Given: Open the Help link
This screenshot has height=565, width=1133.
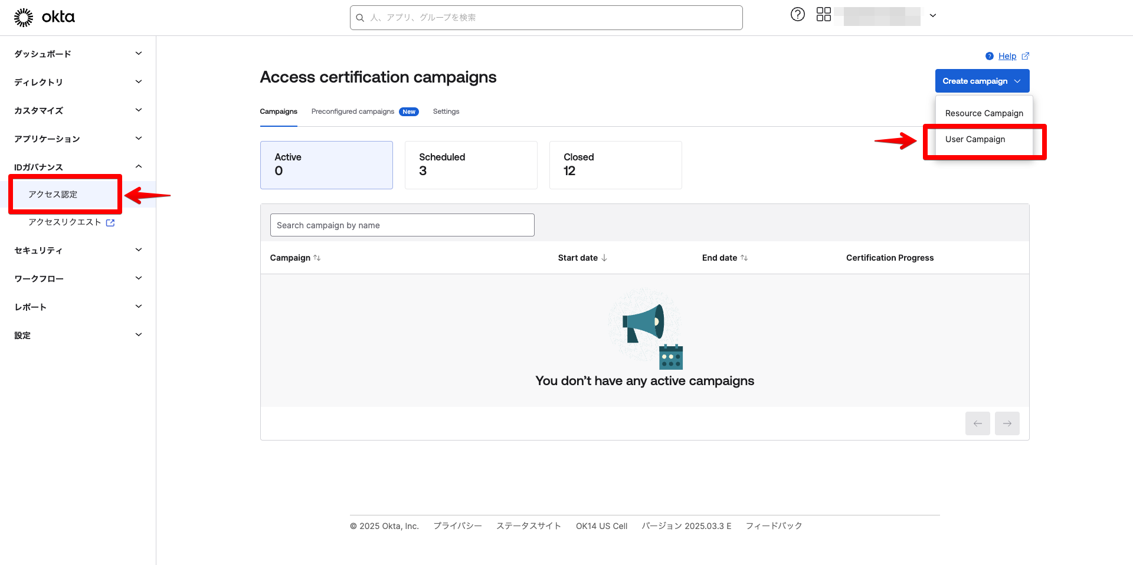Looking at the screenshot, I should 1007,56.
